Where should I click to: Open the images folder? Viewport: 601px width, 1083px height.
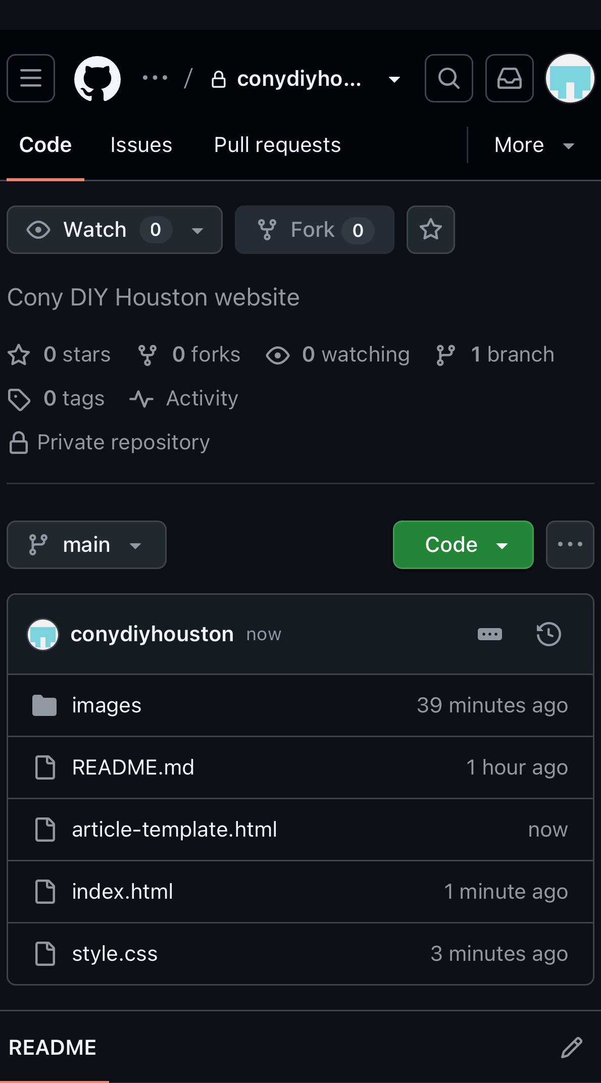107,705
